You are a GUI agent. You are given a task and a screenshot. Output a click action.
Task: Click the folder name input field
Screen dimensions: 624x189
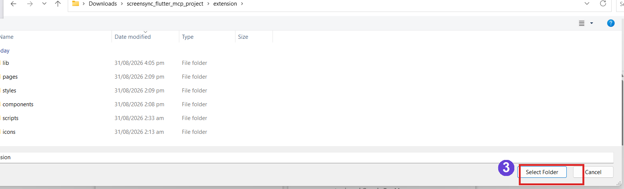[307, 157]
